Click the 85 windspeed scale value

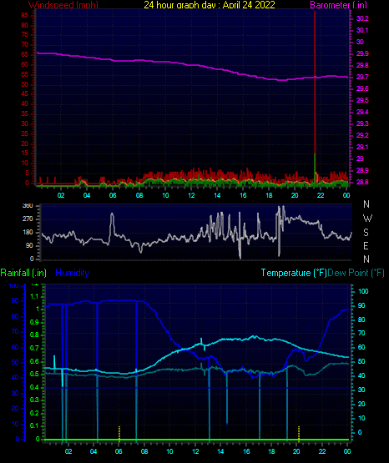tap(25, 15)
